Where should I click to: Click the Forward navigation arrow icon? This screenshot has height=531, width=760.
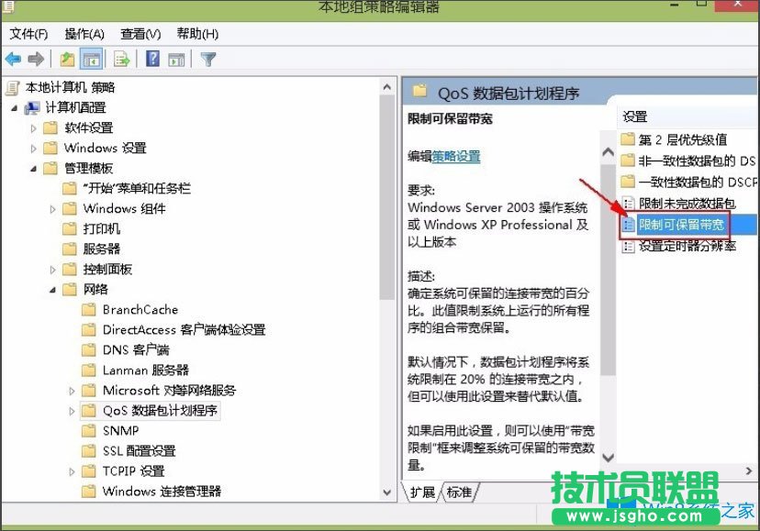click(x=34, y=59)
